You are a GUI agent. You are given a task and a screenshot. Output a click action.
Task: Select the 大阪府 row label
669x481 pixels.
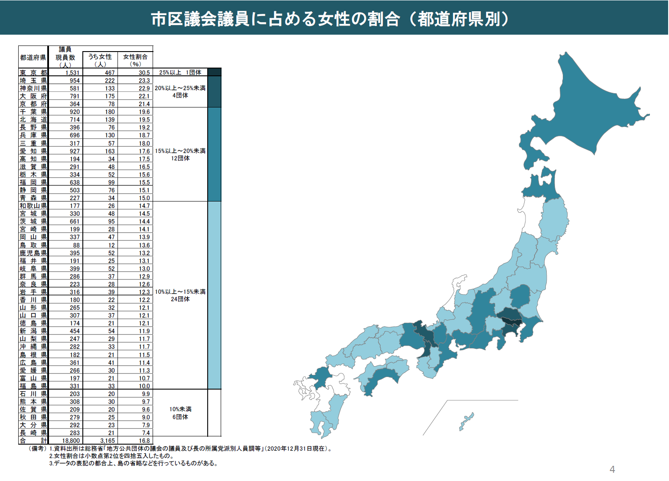tap(33, 96)
